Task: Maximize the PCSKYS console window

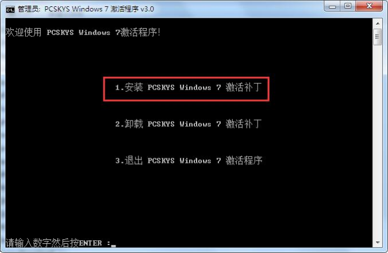Action: [348, 6]
